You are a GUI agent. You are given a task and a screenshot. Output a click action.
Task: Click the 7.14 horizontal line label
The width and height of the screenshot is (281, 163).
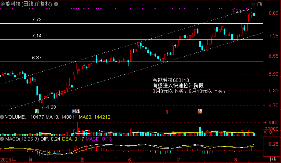[x=37, y=36]
